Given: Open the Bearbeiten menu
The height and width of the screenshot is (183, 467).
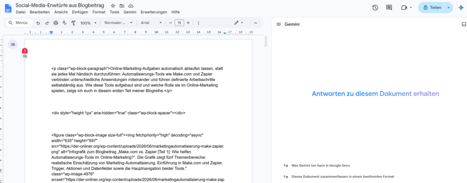Looking at the screenshot, I should (40, 12).
